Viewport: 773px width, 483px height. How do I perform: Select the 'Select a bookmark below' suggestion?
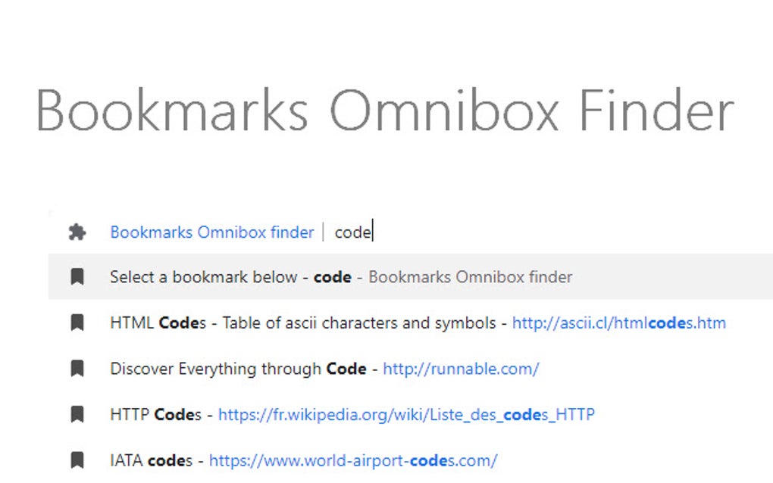(x=203, y=277)
